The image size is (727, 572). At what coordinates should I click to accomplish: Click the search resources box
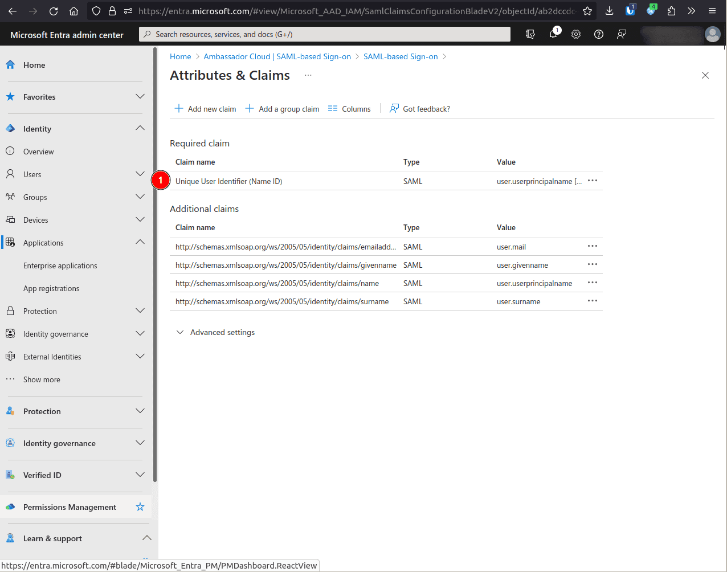pos(325,34)
